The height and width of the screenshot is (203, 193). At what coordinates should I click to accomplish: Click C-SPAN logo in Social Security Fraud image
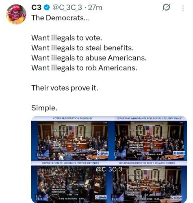[179, 153]
